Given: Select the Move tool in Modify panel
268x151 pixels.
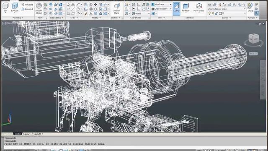Looking at the screenshot, I should [95, 5].
